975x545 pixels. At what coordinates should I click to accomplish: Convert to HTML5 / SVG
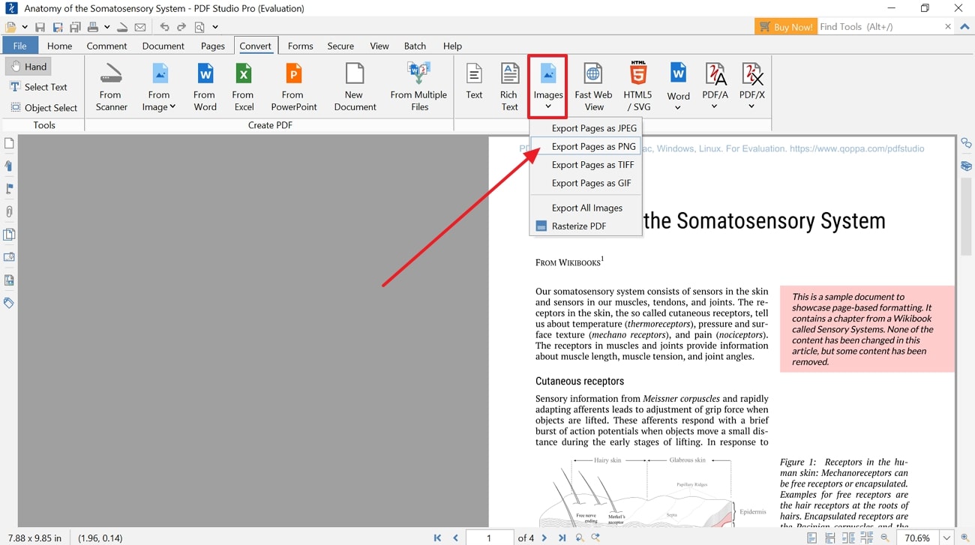637,87
